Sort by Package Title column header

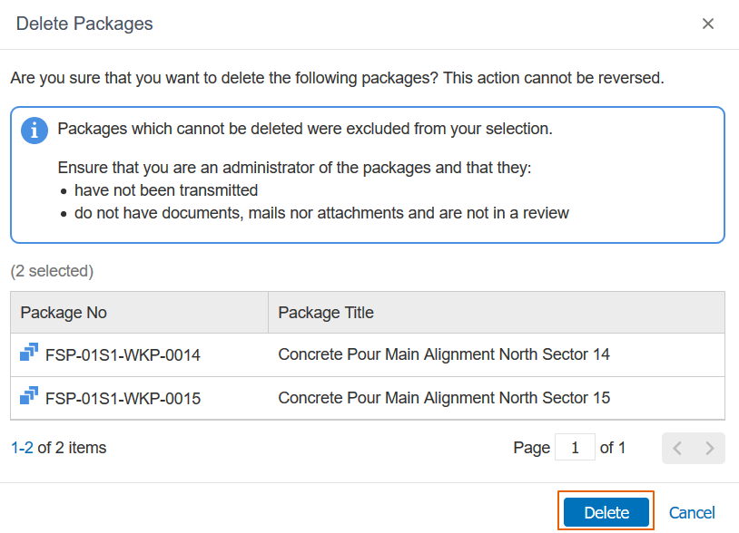tap(326, 313)
